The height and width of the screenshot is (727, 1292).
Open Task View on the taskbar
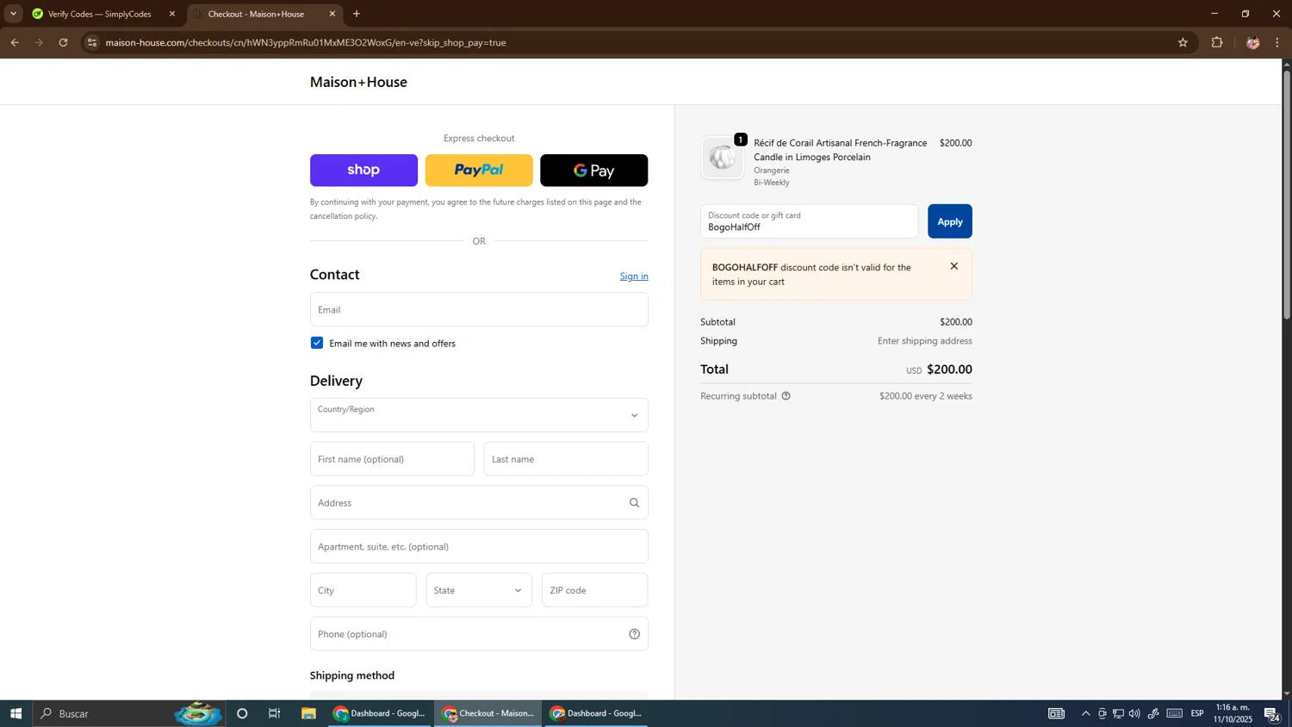(x=275, y=713)
